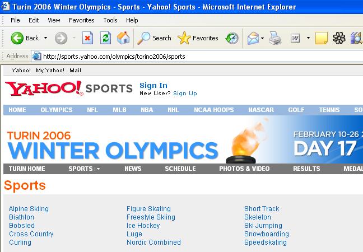Image resolution: width=363 pixels, height=252 pixels.
Task: Open the Mail link in top bar
Action: pos(75,71)
